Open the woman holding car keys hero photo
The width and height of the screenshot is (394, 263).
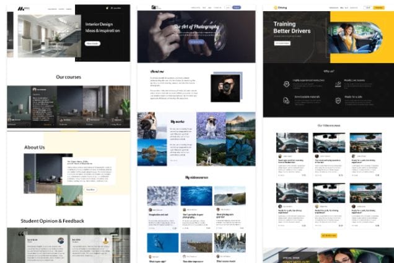355,38
